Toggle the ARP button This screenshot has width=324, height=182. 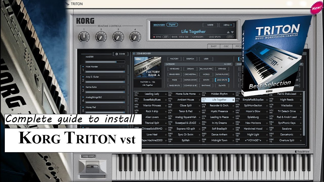166,37
